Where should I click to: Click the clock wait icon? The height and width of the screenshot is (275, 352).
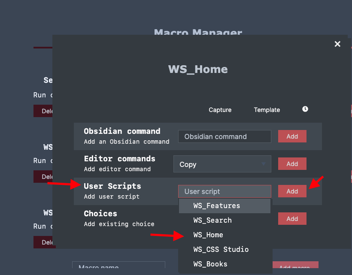(305, 109)
